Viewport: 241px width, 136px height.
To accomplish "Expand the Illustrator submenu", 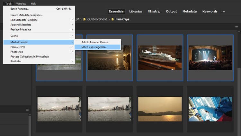I will [x=39, y=61].
